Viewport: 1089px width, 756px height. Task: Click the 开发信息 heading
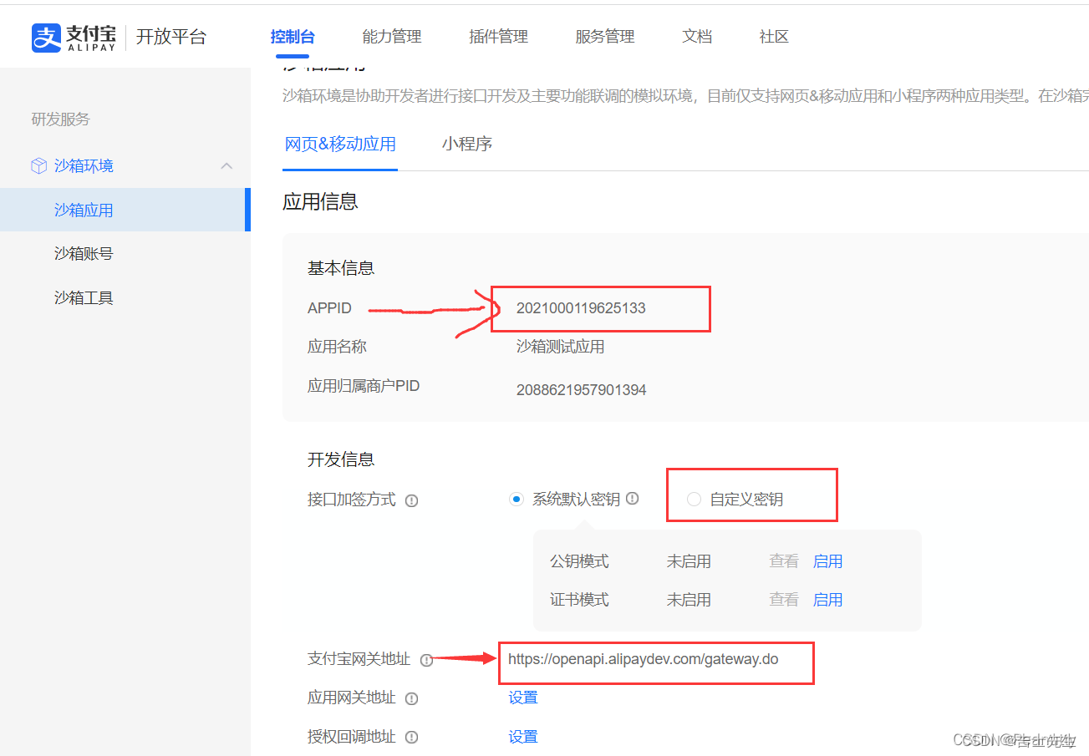click(341, 459)
